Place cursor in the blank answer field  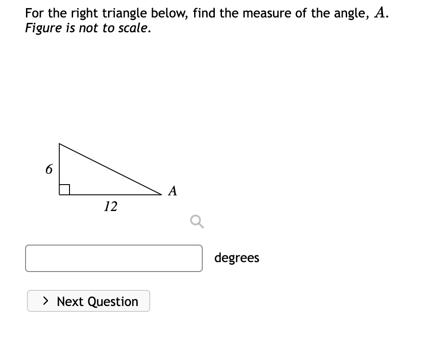[x=114, y=258]
